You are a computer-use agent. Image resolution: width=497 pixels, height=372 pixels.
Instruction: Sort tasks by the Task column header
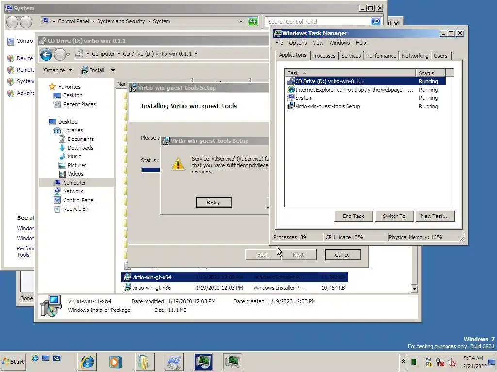point(350,73)
